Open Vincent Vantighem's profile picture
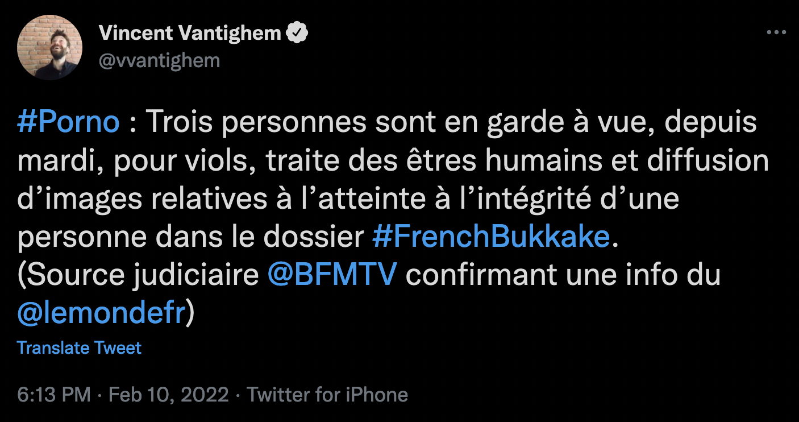Viewport: 799px width, 422px height. coord(50,48)
